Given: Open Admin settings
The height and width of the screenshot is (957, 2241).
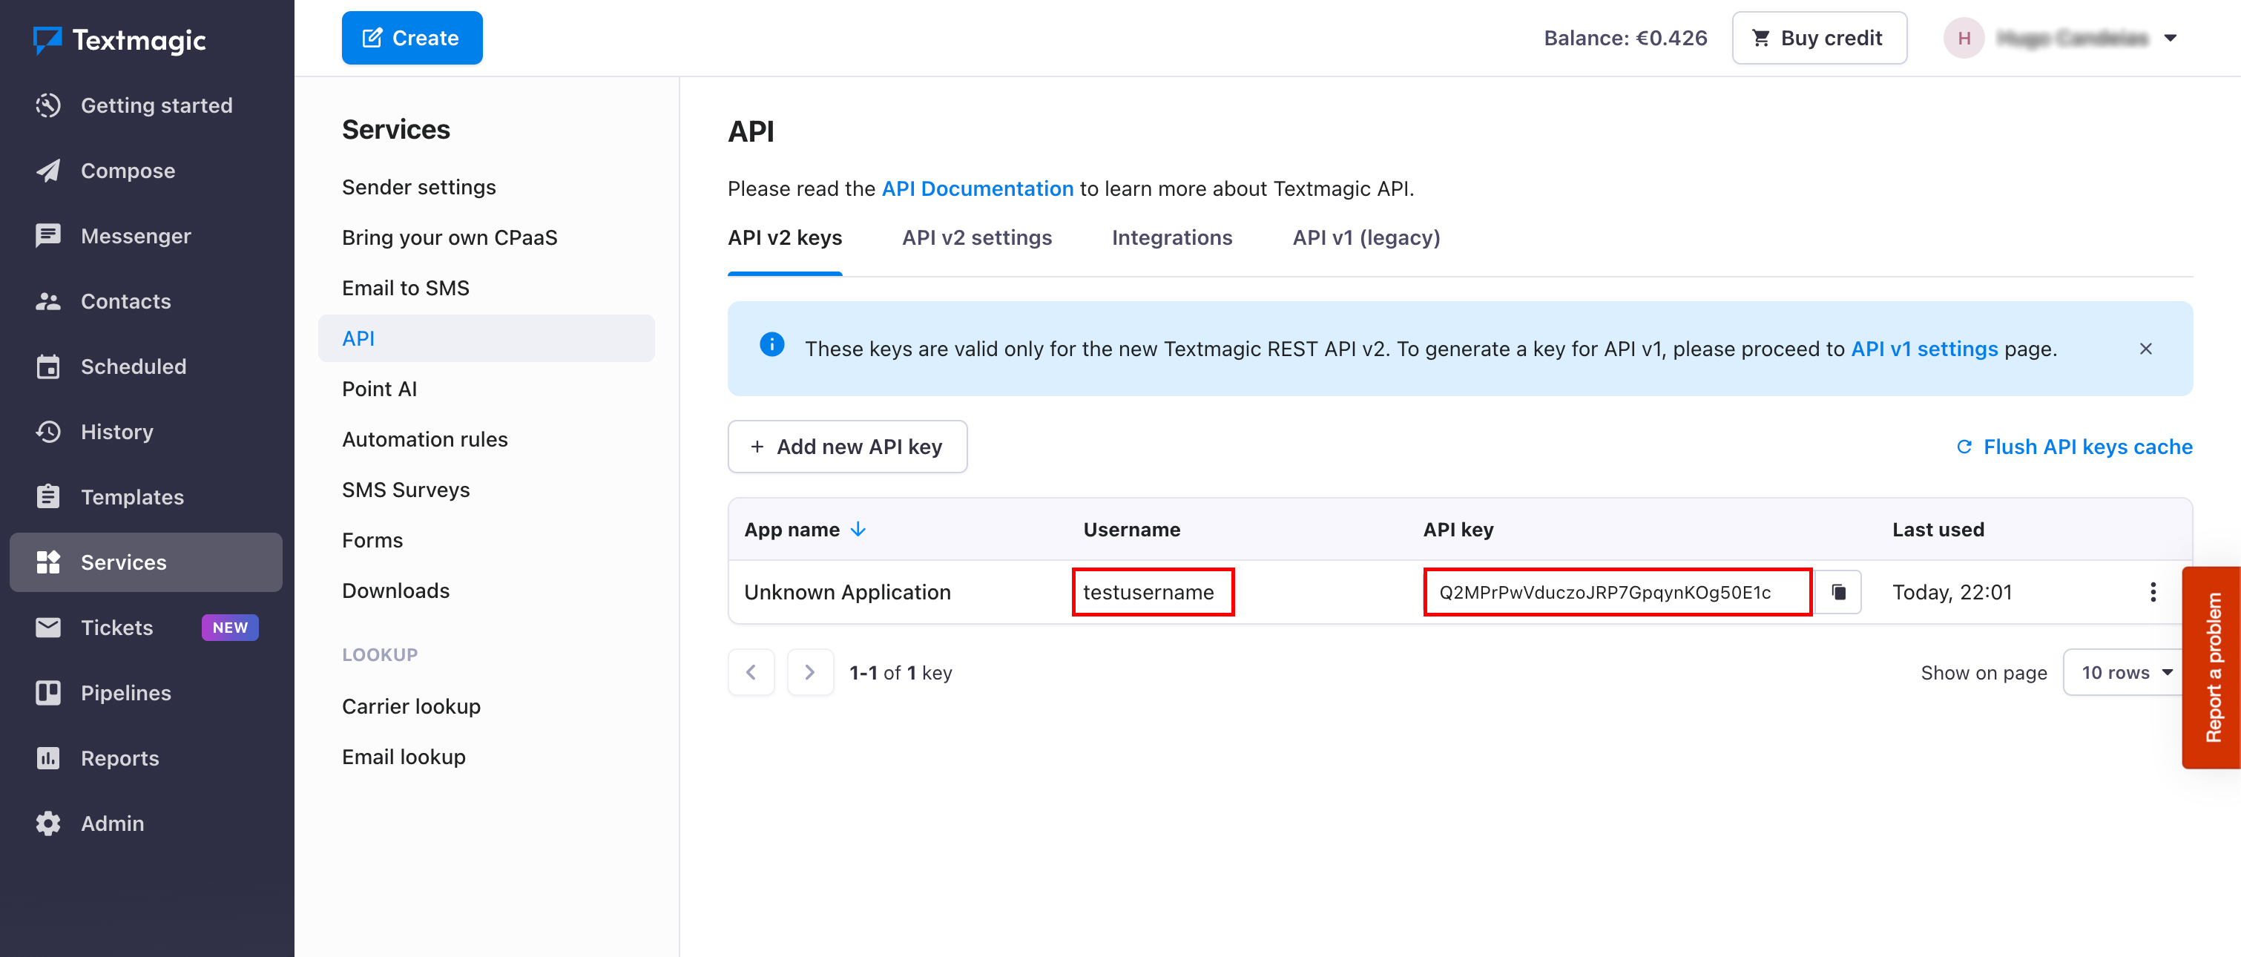Looking at the screenshot, I should (x=146, y=823).
